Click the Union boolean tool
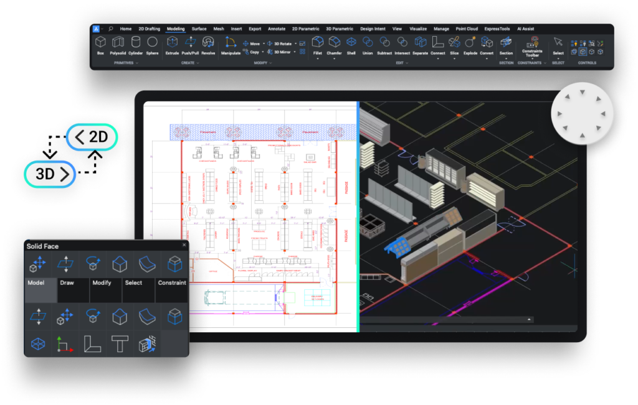Image resolution: width=638 pixels, height=405 pixels. (368, 44)
